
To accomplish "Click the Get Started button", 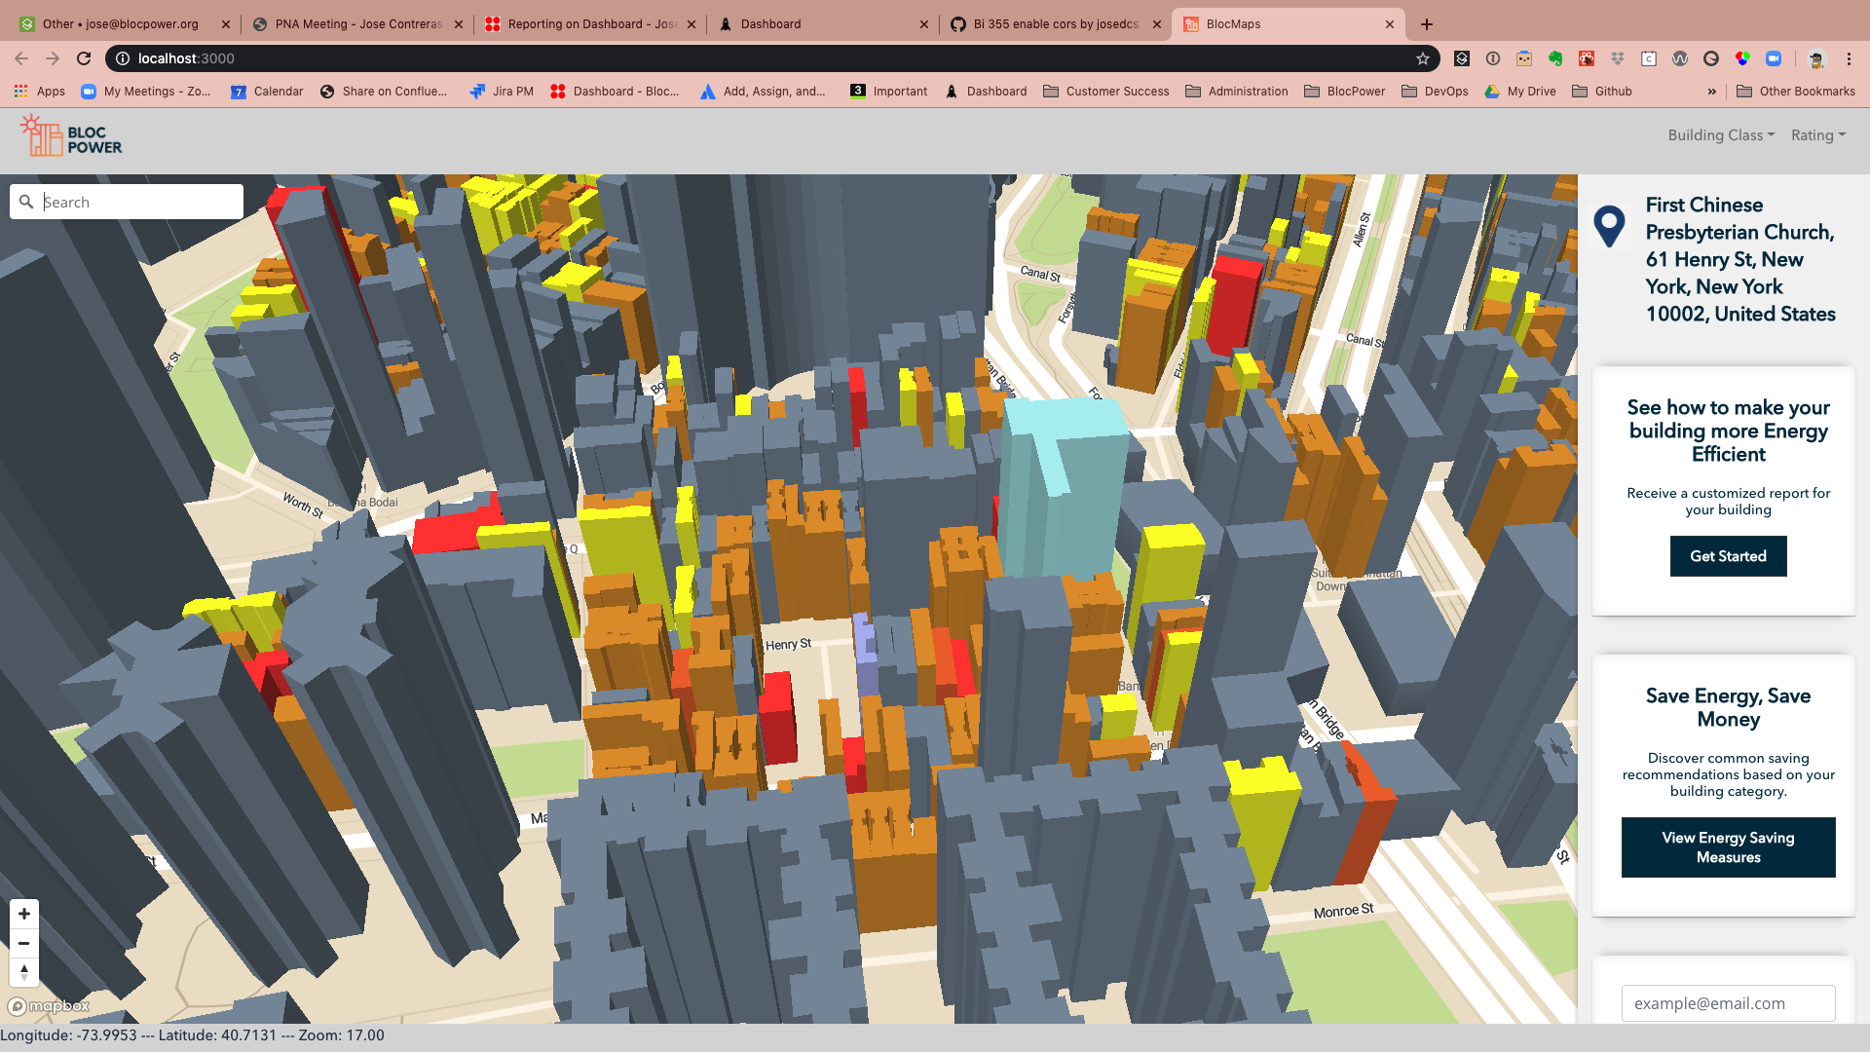I will coord(1728,556).
